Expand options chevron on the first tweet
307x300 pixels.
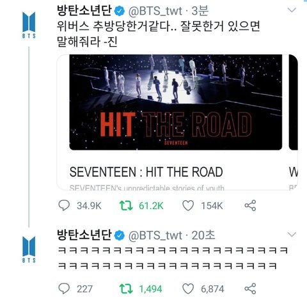pyautogui.click(x=292, y=10)
